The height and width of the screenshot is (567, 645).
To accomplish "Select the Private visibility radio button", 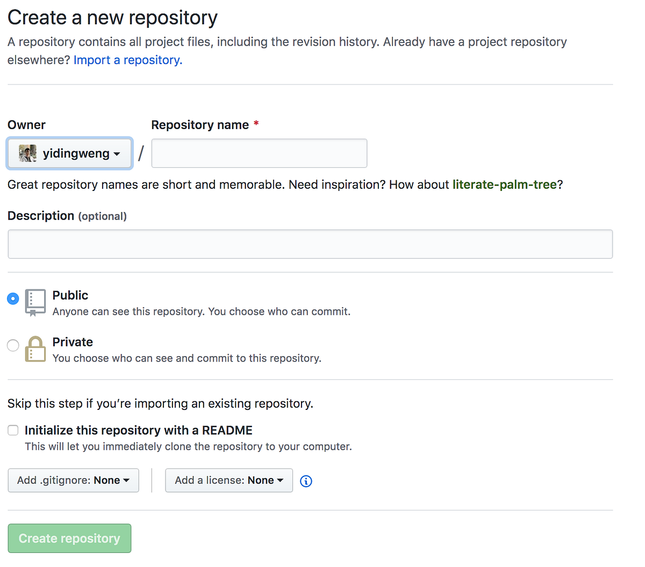I will [12, 345].
